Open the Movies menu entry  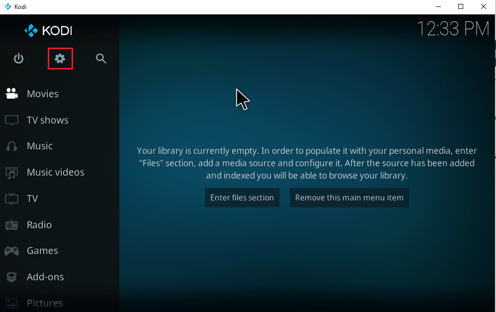[x=42, y=93]
